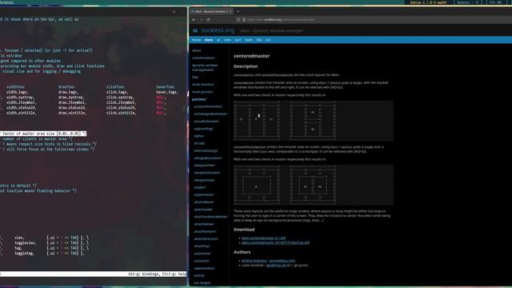The width and height of the screenshot is (512, 288).
Task: Open the autoresize/ patch link
Action: click(202, 254)
